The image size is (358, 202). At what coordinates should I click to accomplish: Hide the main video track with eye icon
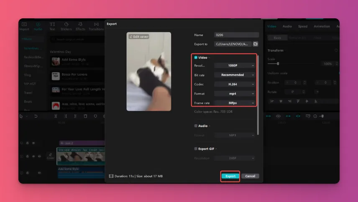pos(33,156)
